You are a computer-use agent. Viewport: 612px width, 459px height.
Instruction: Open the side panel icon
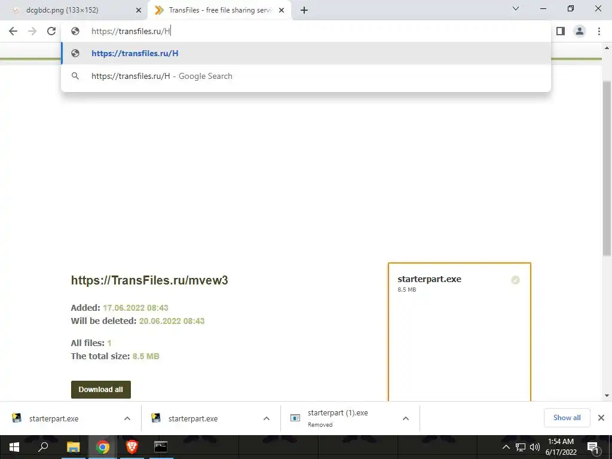click(561, 31)
